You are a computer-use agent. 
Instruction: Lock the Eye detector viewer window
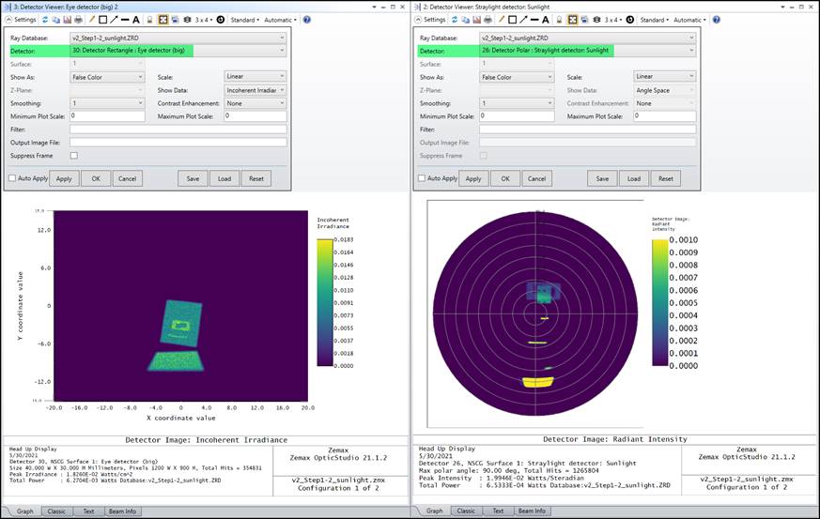(149, 20)
